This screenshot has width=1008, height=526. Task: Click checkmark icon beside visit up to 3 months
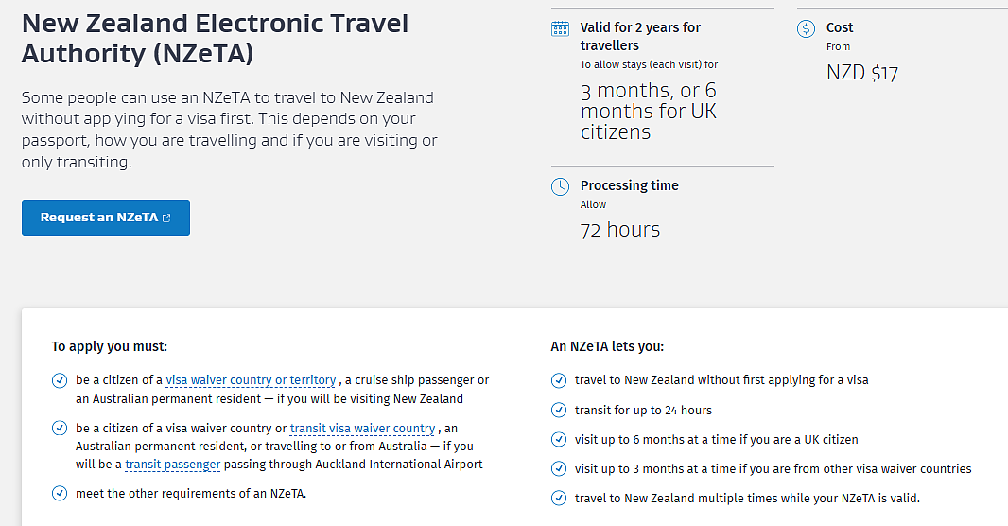coord(559,469)
